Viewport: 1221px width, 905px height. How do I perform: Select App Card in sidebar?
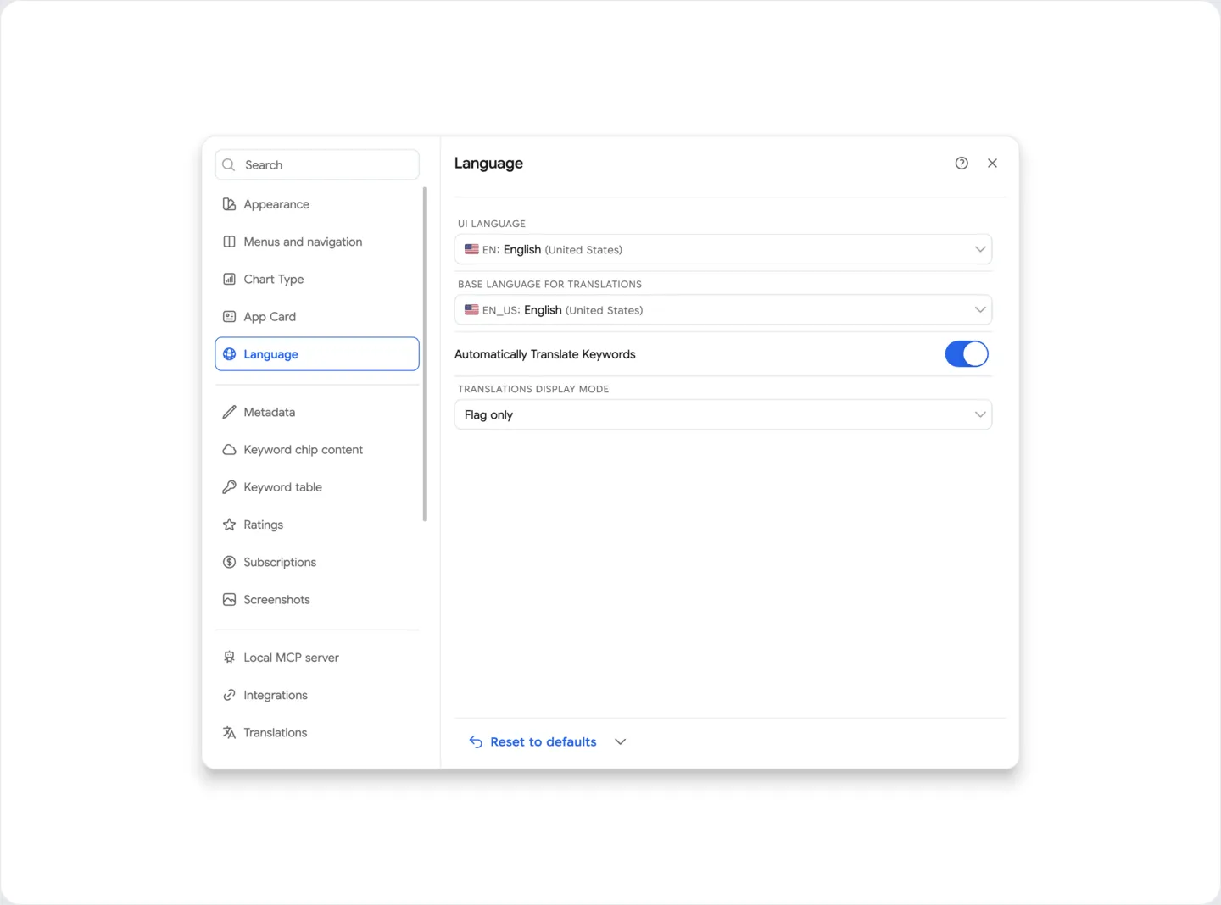[x=317, y=317]
